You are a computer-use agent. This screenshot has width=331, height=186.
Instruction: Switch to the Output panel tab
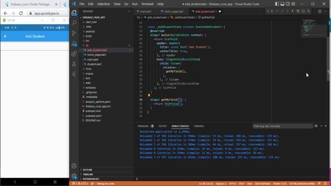pos(162,126)
